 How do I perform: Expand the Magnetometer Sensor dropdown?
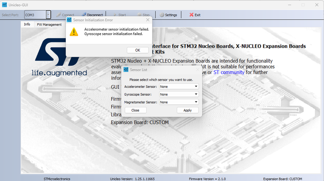click(179, 102)
